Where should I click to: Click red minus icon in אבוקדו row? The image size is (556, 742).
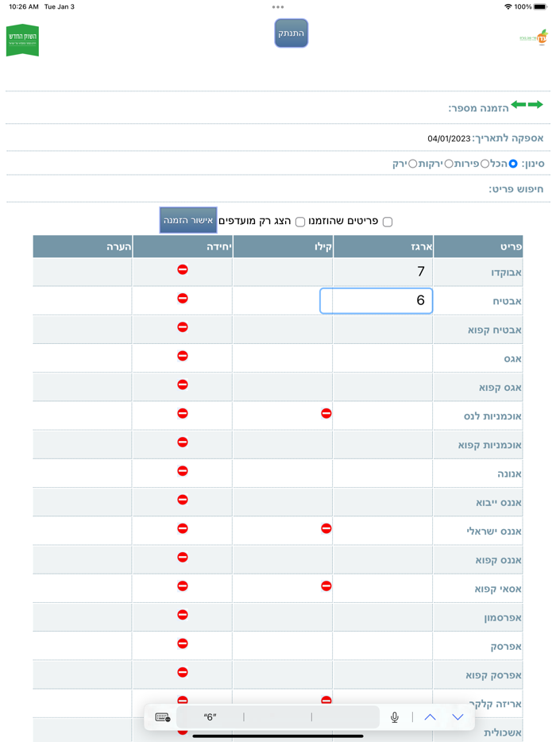[183, 269]
